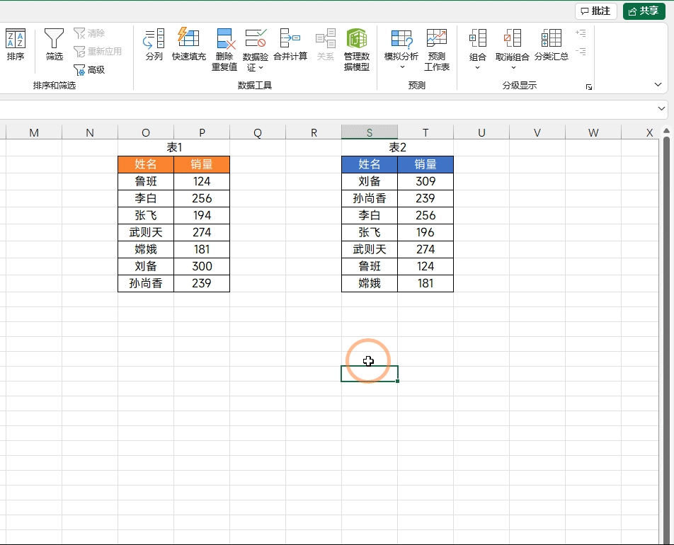Screen dimensions: 674x545
Task: Select column S header
Action: tap(370, 132)
